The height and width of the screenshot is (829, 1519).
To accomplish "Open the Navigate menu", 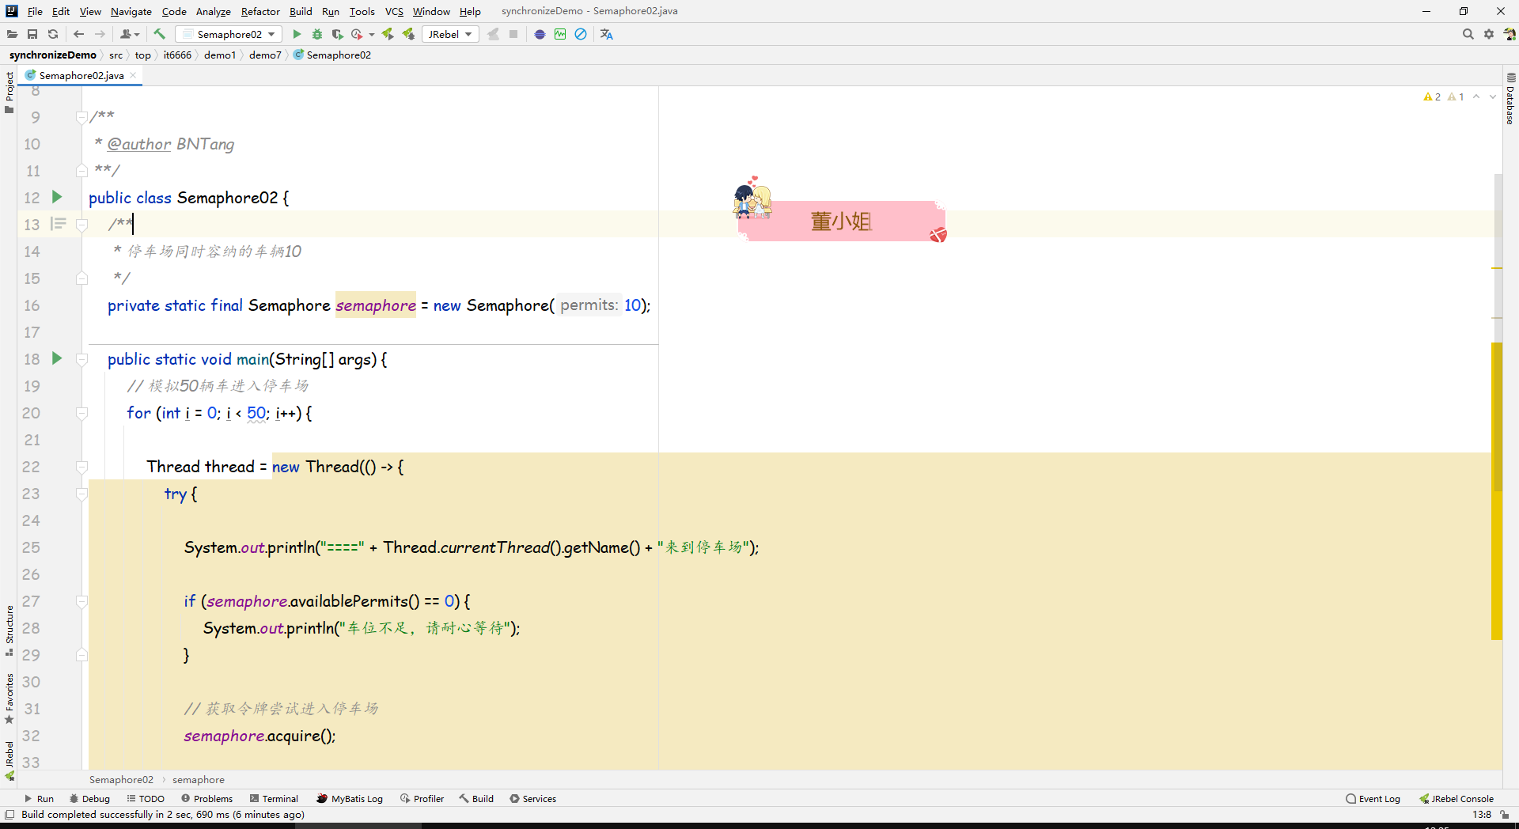I will point(131,11).
